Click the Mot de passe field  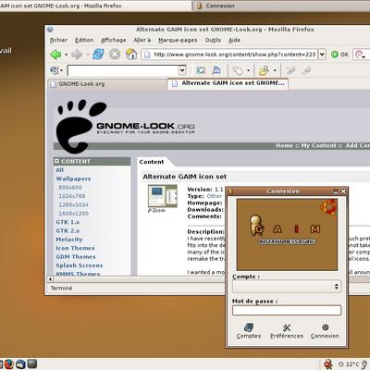point(287,310)
